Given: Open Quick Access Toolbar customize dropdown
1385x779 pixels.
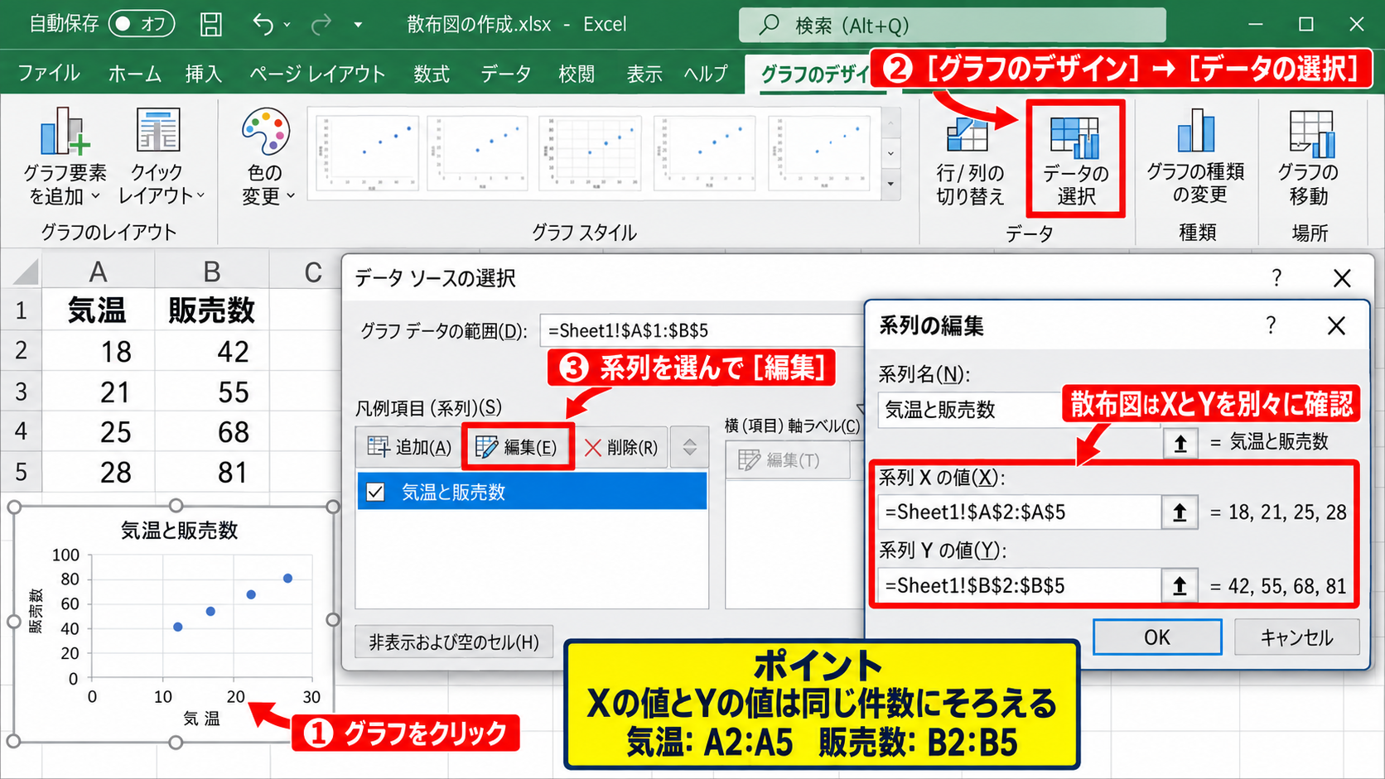Looking at the screenshot, I should 358,25.
